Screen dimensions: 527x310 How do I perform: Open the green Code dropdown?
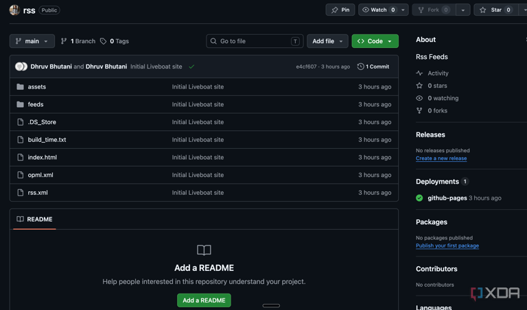(375, 41)
